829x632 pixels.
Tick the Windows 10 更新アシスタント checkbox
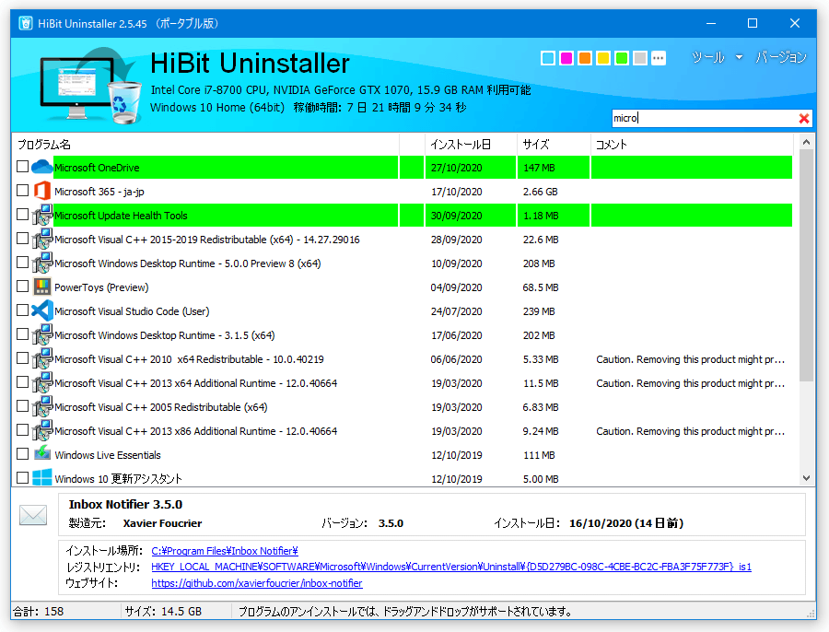[x=22, y=477]
